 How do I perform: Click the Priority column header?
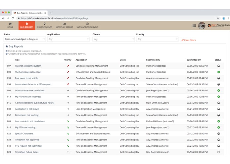68,60
